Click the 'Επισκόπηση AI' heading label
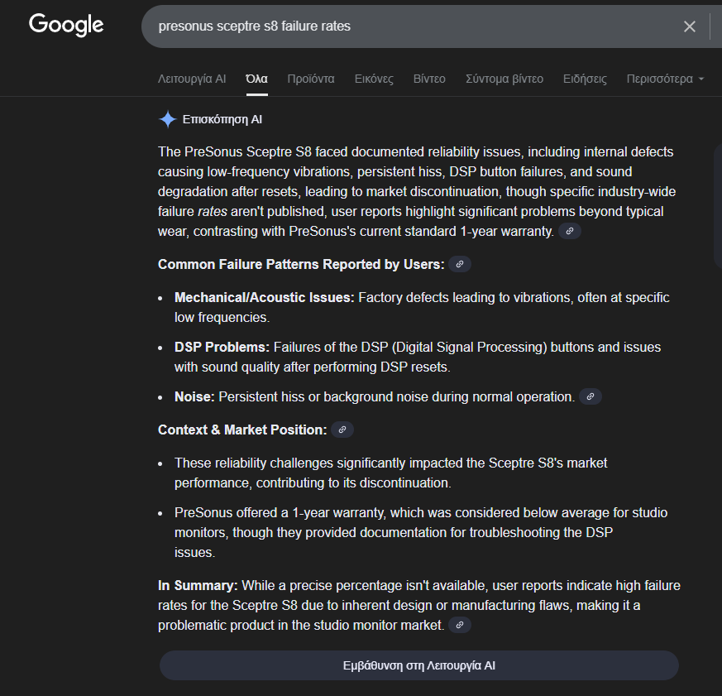This screenshot has height=696, width=722. coord(222,119)
